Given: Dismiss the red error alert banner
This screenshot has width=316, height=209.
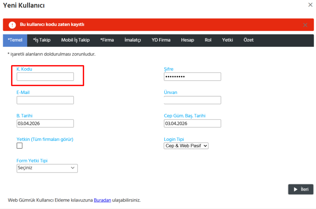Looking at the screenshot, I should click(305, 25).
